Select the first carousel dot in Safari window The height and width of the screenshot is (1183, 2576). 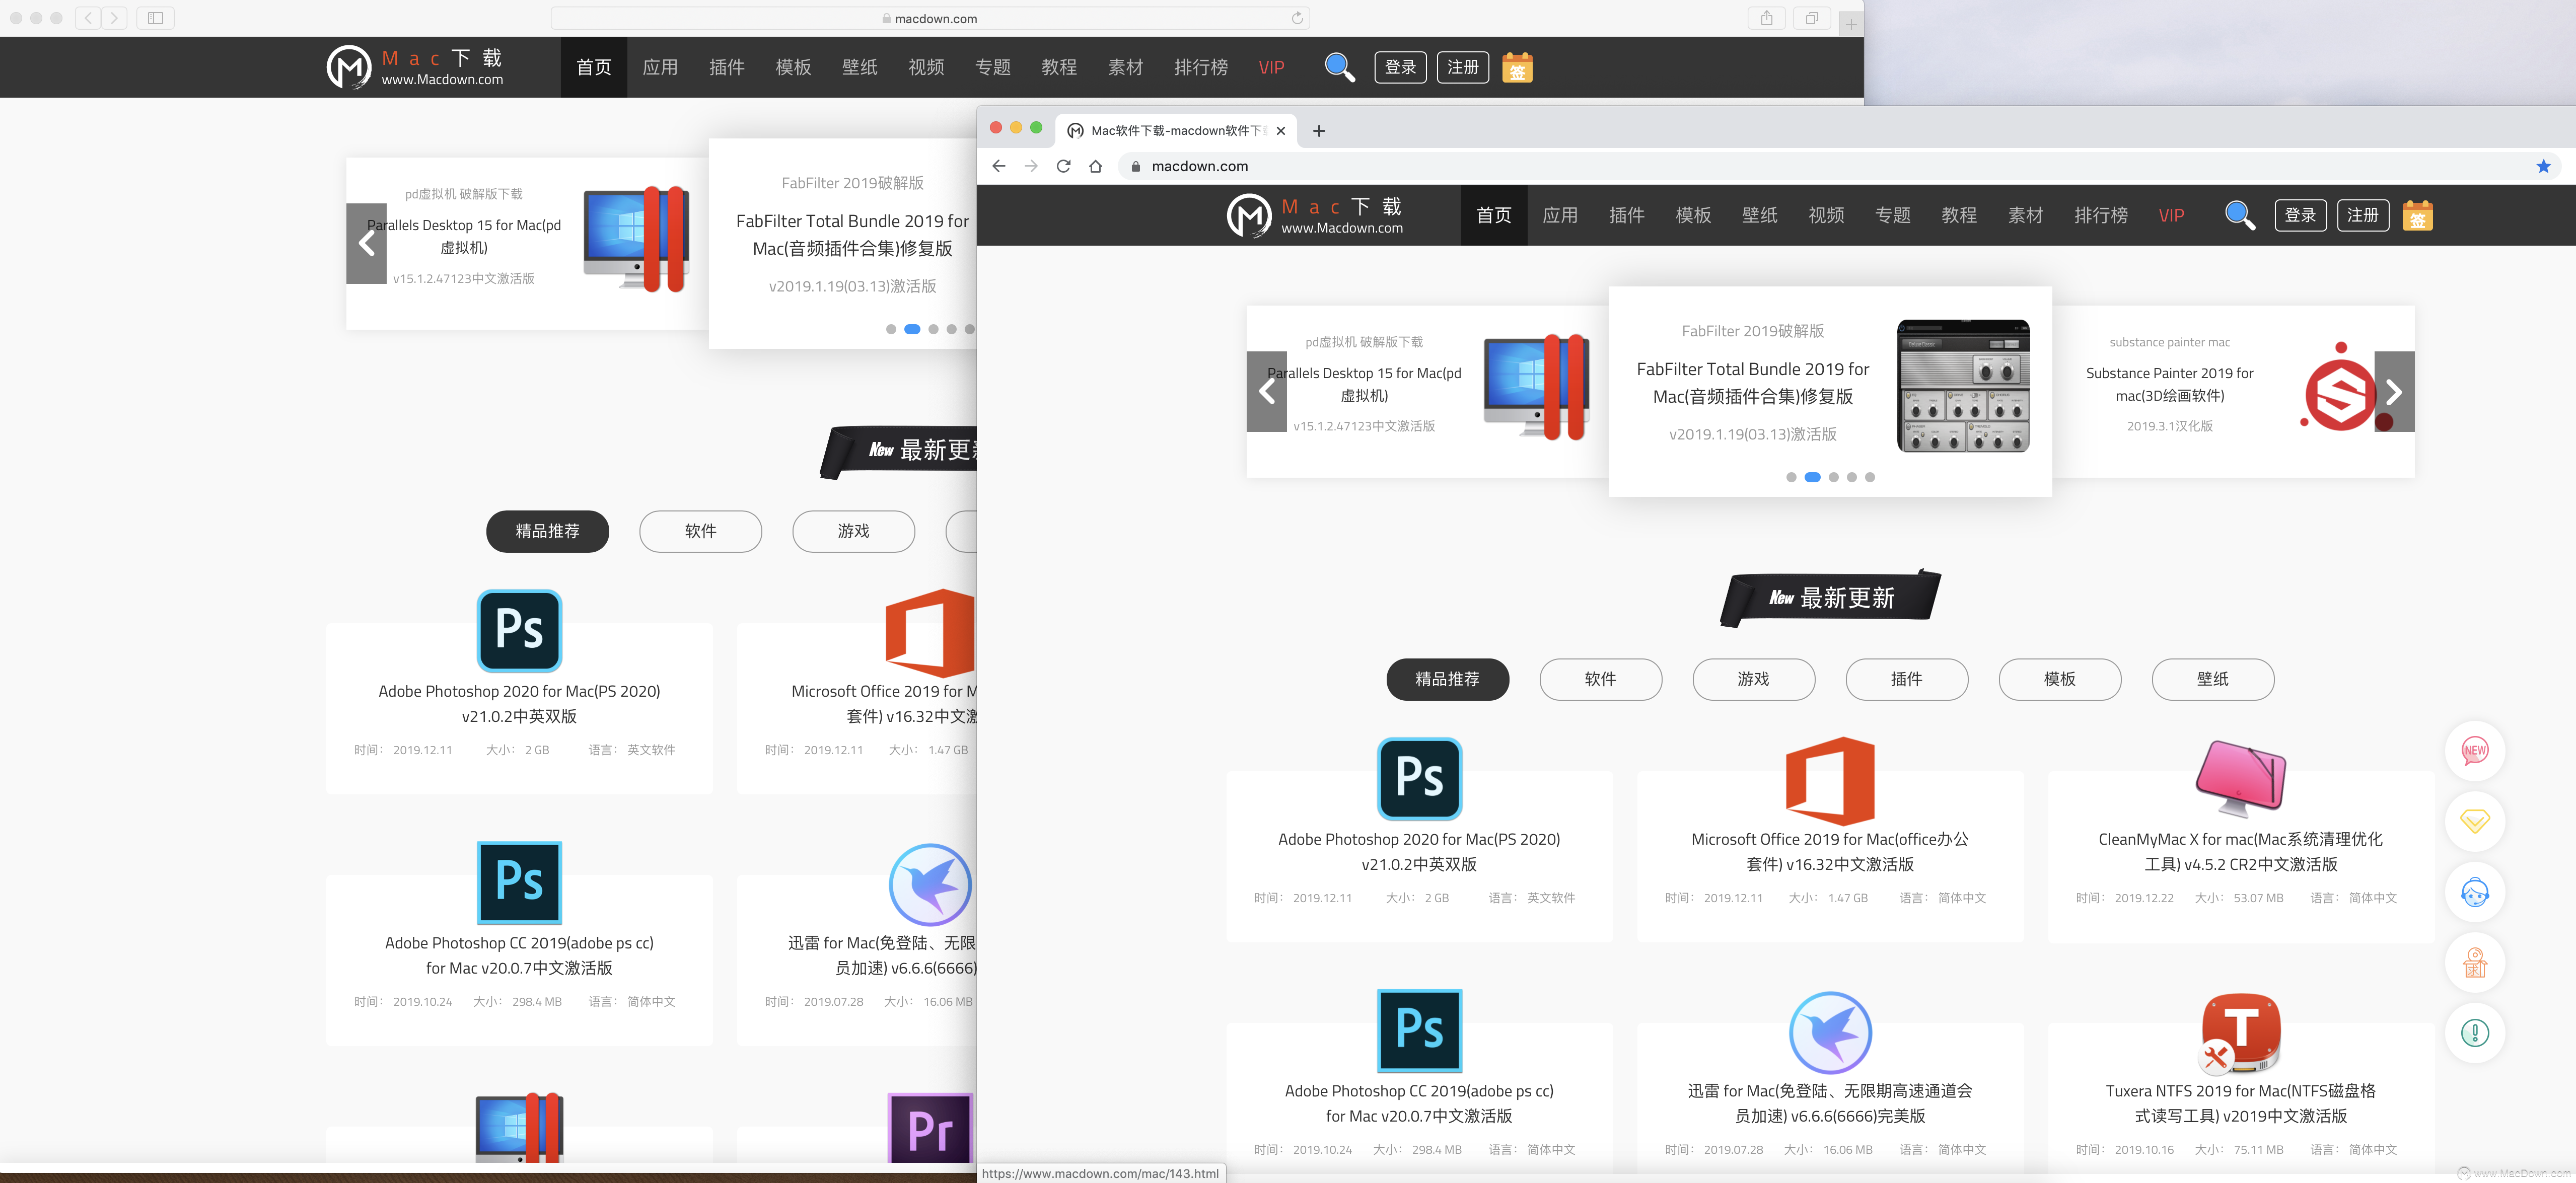pyautogui.click(x=891, y=329)
